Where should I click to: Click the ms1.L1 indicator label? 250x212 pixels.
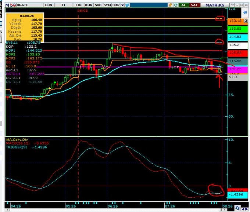[21, 70]
